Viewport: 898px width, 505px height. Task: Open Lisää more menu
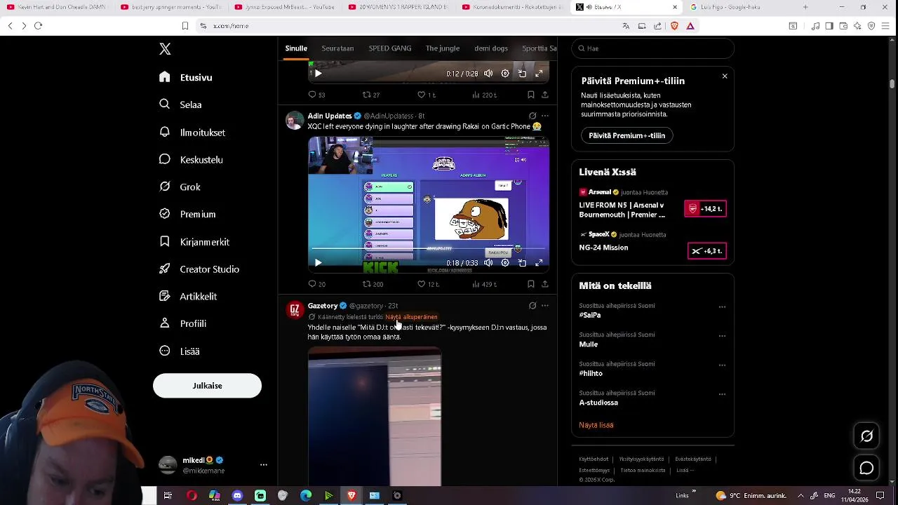pyautogui.click(x=180, y=351)
